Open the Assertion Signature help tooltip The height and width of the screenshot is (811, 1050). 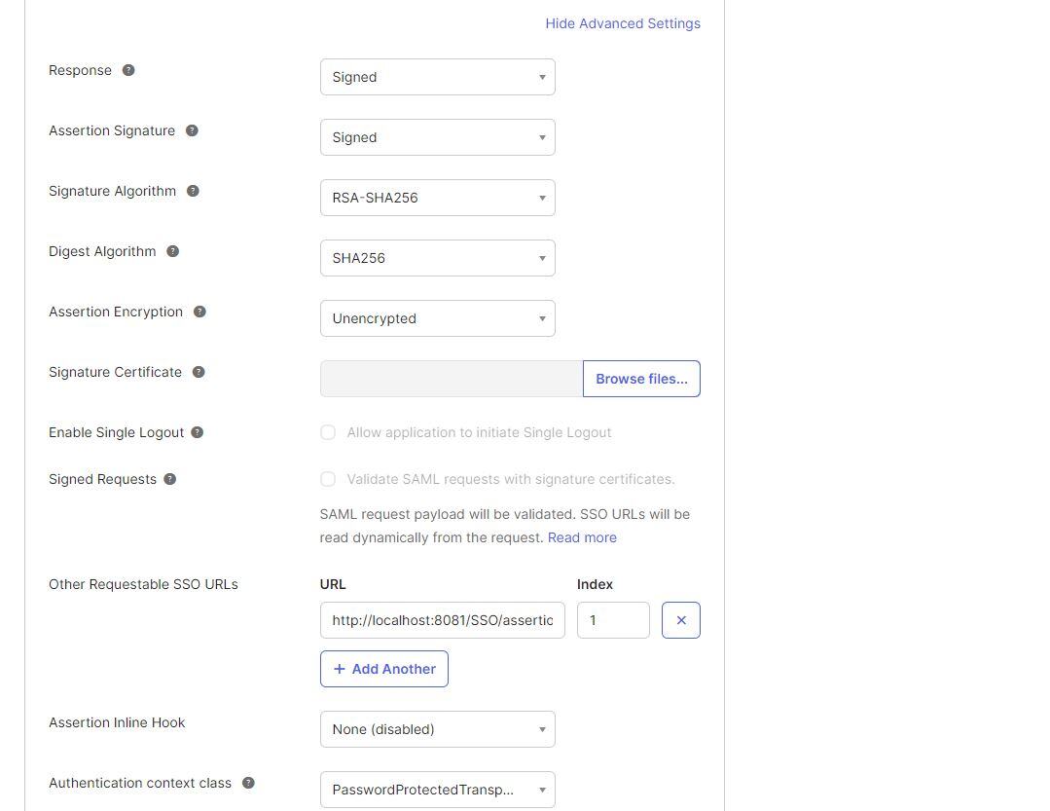pyautogui.click(x=192, y=129)
